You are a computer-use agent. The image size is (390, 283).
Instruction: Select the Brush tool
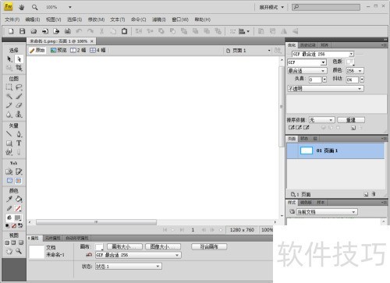pos(19,97)
